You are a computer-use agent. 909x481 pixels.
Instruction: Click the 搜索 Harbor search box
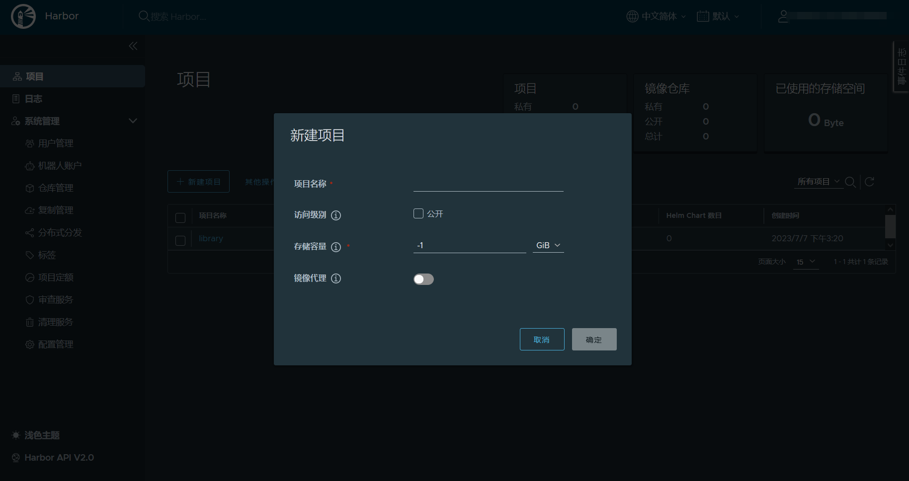[179, 16]
